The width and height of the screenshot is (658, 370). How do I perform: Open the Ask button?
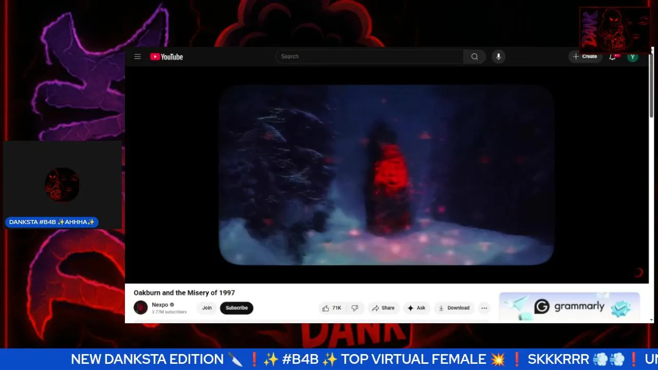[x=416, y=308]
